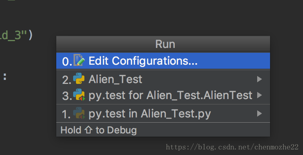The height and width of the screenshot is (155, 303).
Task: Click the dimmed py.test icon for Alien_Test.py
Action: [x=79, y=113]
